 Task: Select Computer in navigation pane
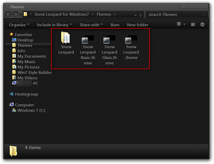pos(22,105)
